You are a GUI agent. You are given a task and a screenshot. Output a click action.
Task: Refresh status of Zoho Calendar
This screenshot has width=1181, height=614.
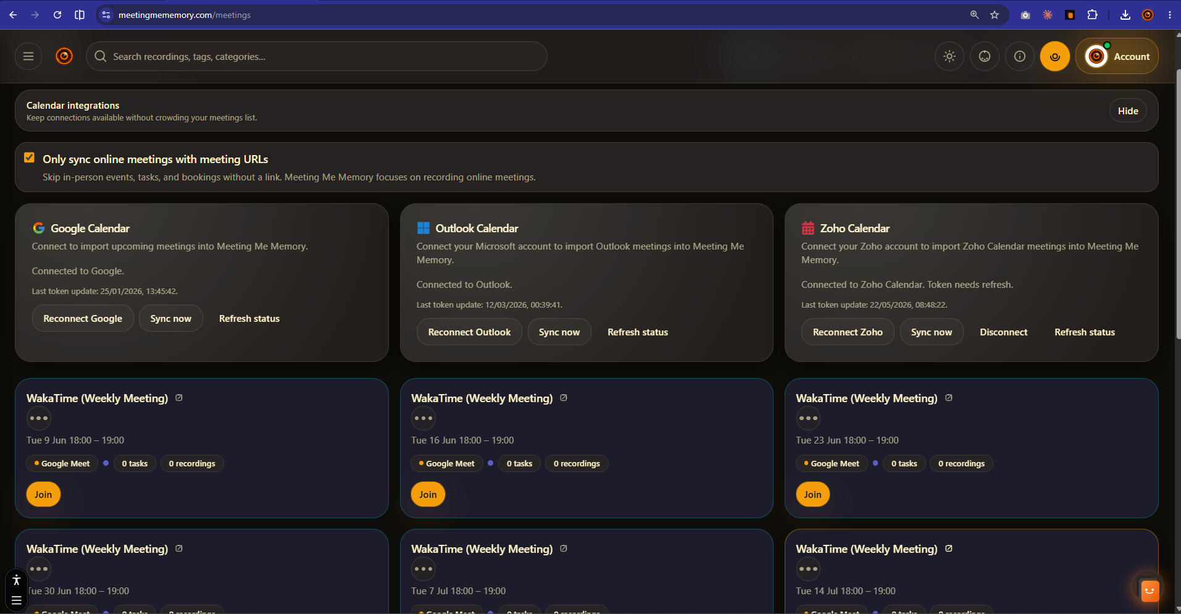pos(1085,332)
